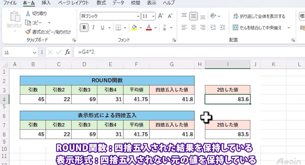
Task: Expand the borders dropdown arrow
Action: pos(125,27)
